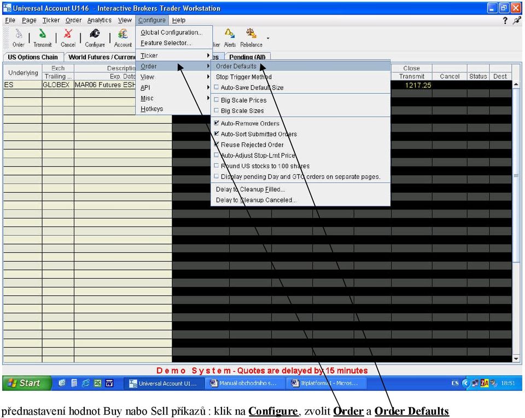Click the Transmit column header in the order table
The width and height of the screenshot is (525, 418).
(411, 76)
